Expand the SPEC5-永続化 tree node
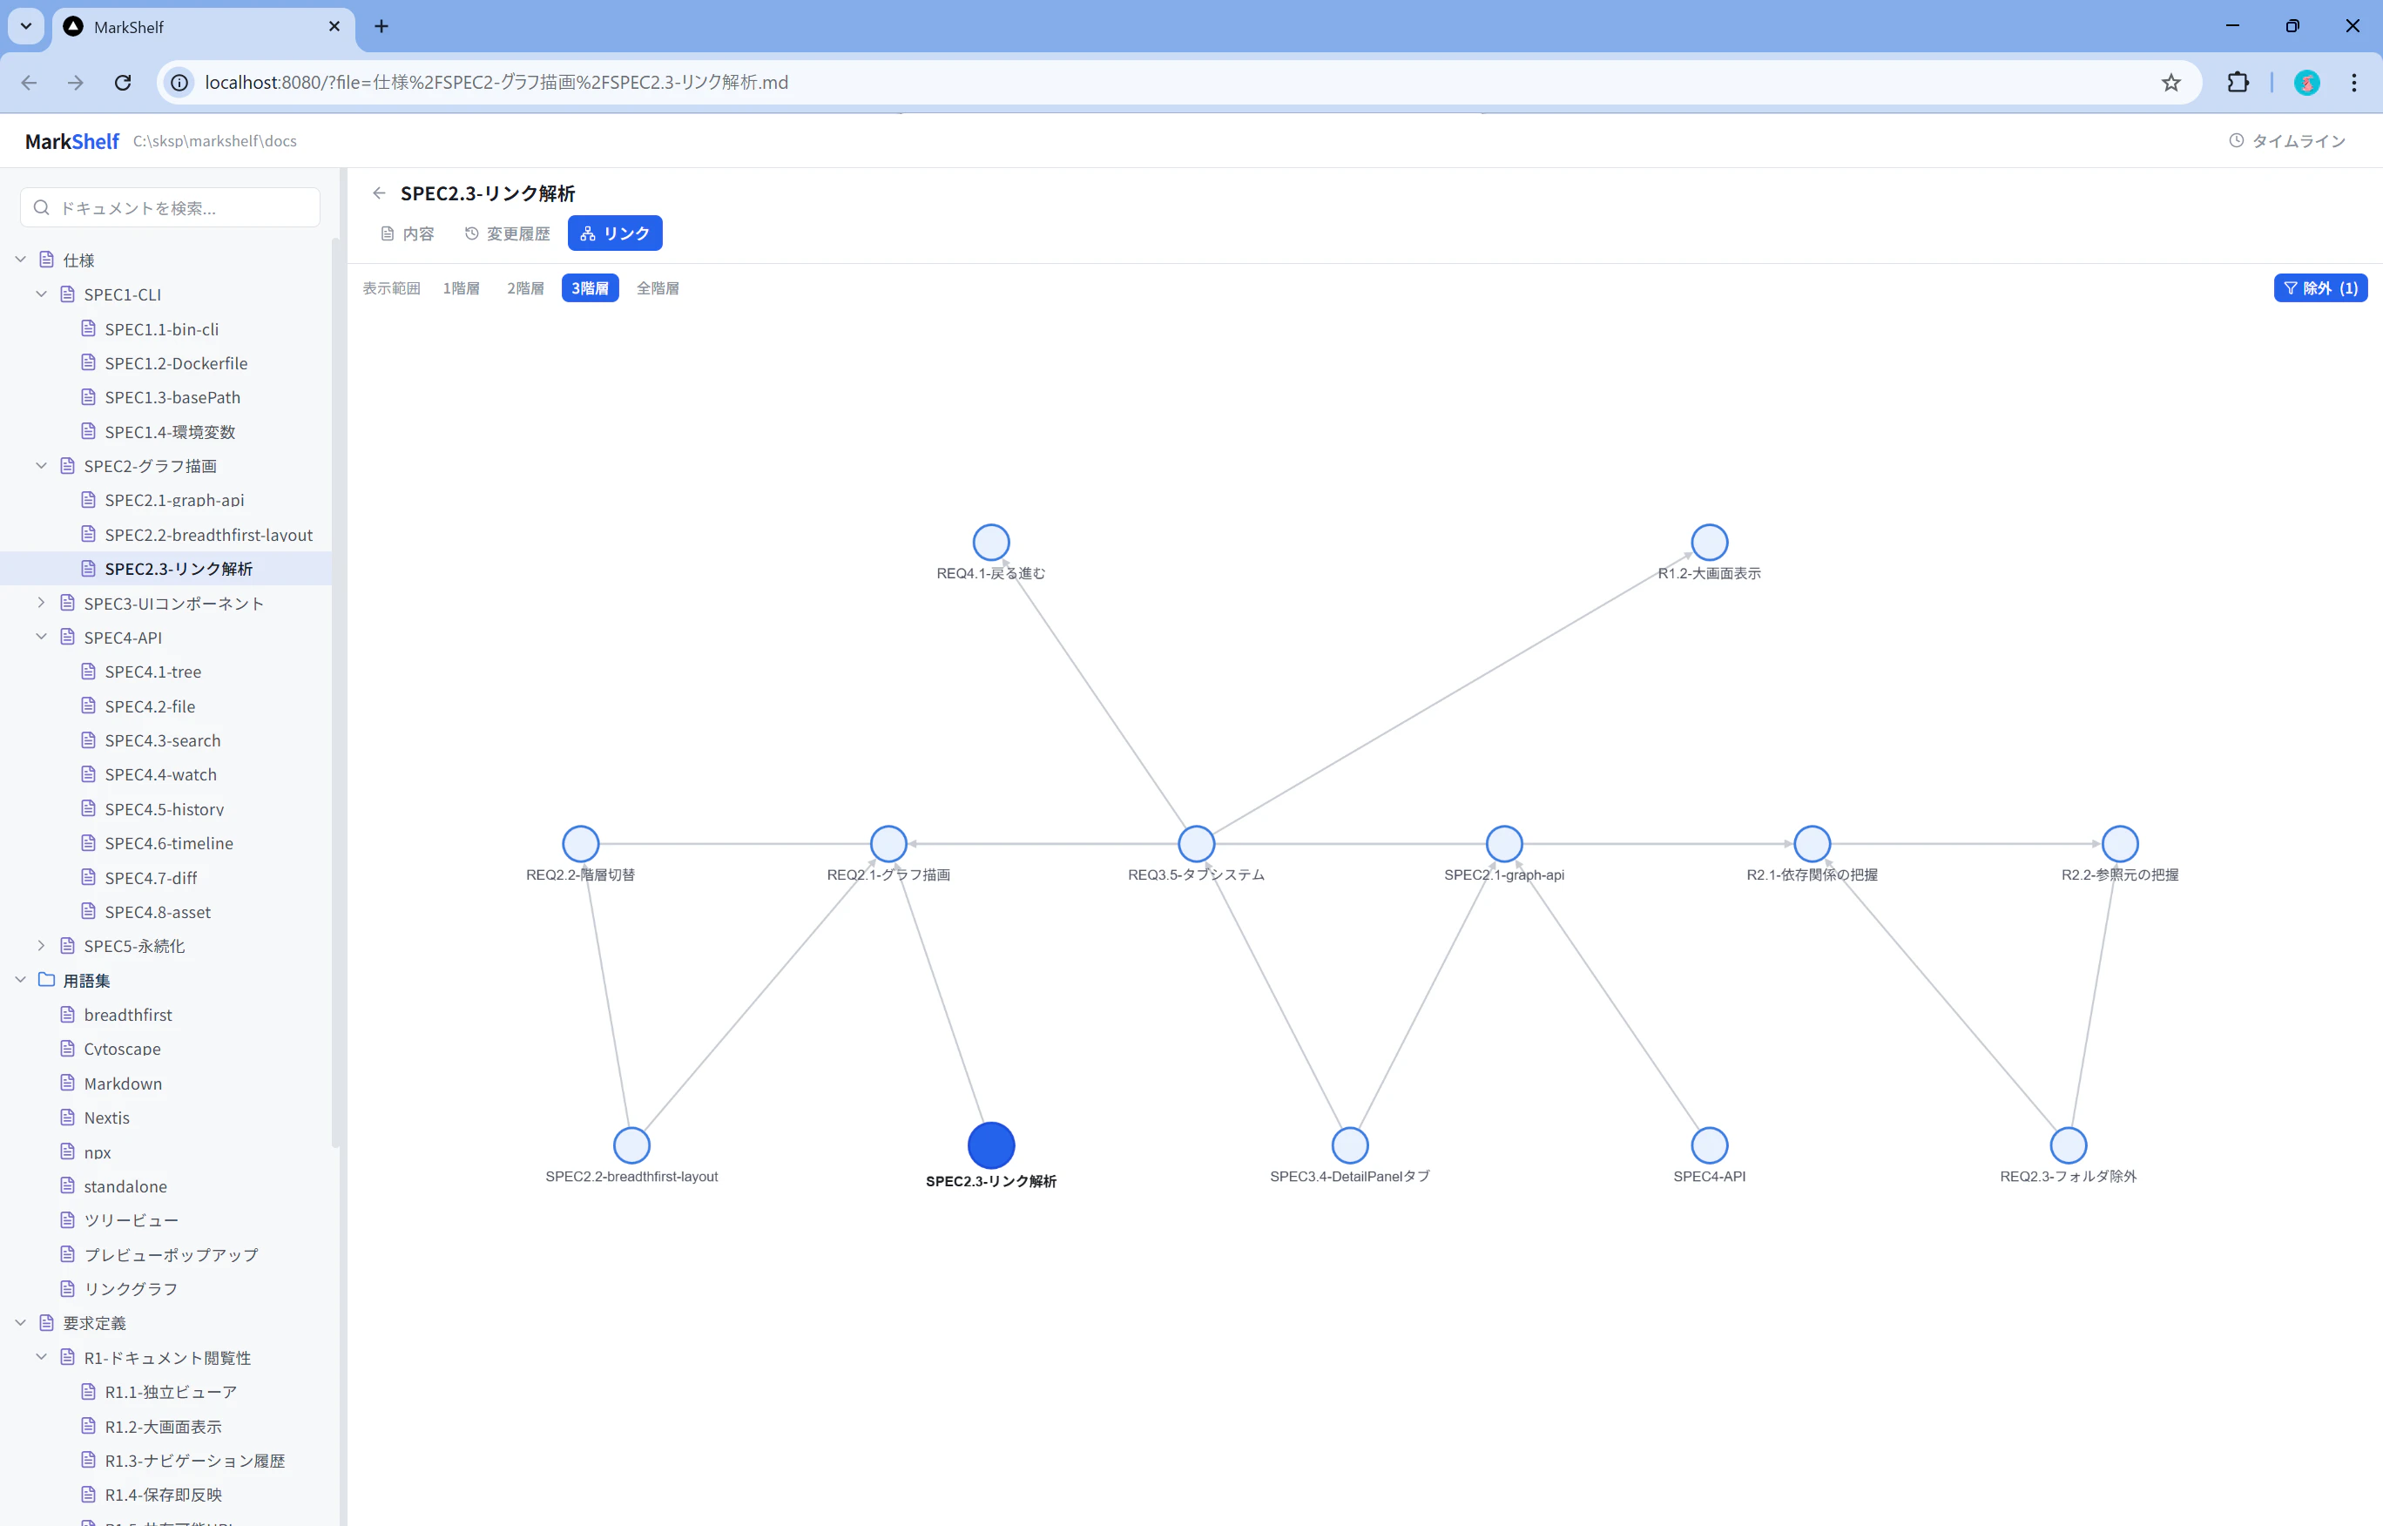2383x1526 pixels. (41, 945)
